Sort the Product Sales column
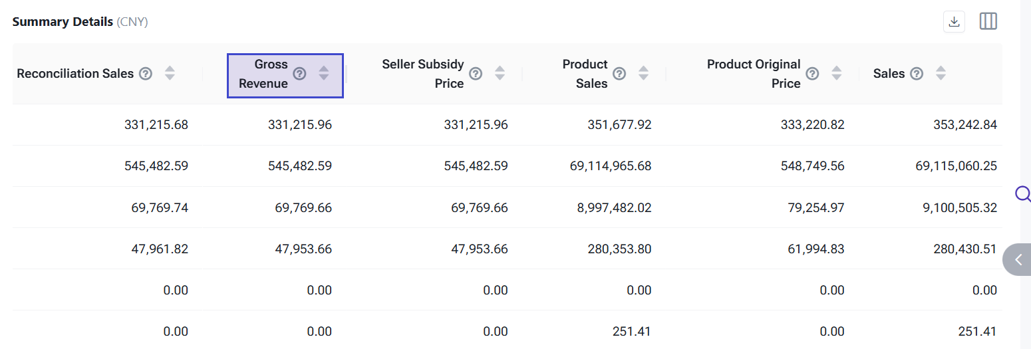The image size is (1031, 349). 643,74
